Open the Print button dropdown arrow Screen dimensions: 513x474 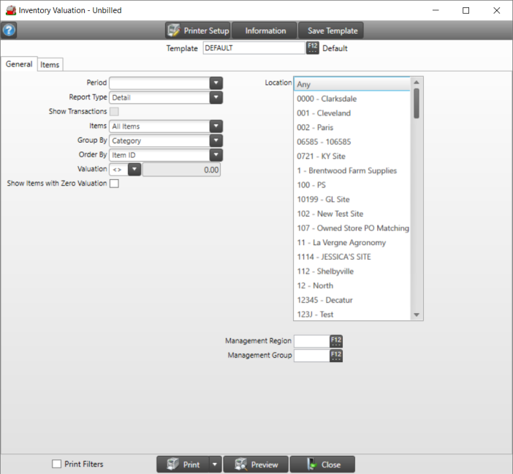coord(214,464)
